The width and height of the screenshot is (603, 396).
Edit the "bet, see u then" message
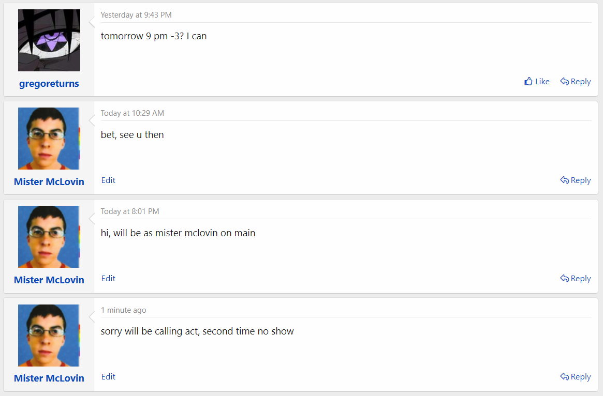tap(108, 180)
